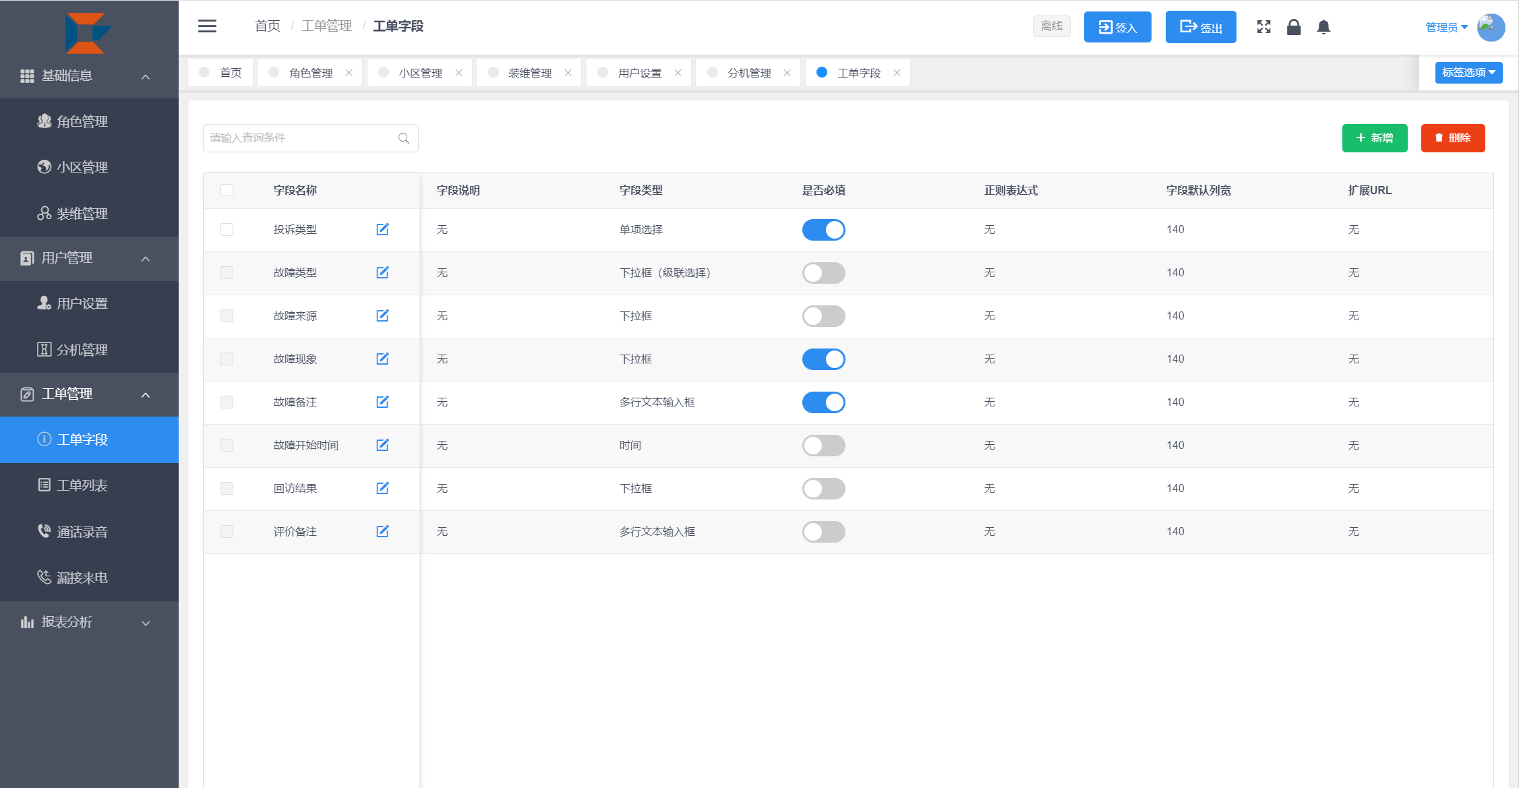The image size is (1519, 788).
Task: Switch to the 小区管理 tab
Action: (420, 73)
